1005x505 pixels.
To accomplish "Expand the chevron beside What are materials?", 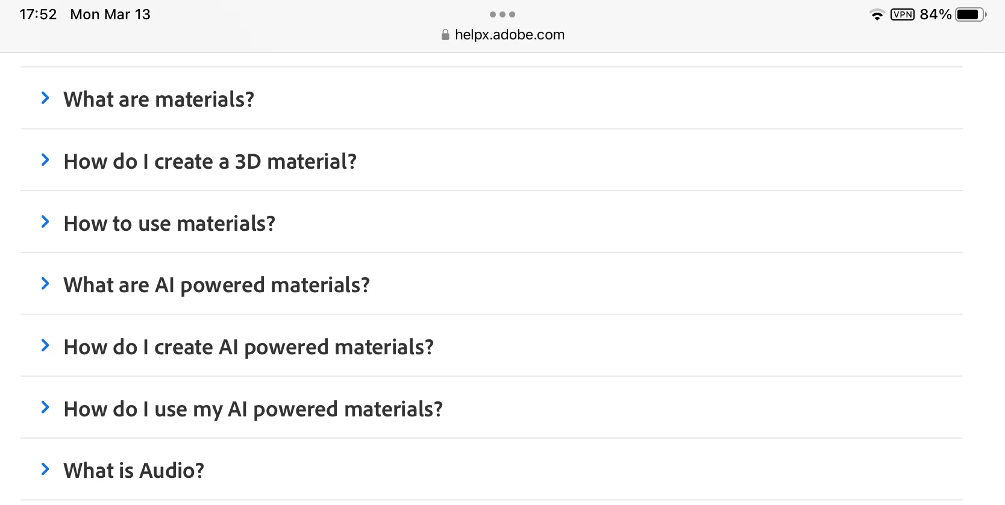I will (x=45, y=98).
